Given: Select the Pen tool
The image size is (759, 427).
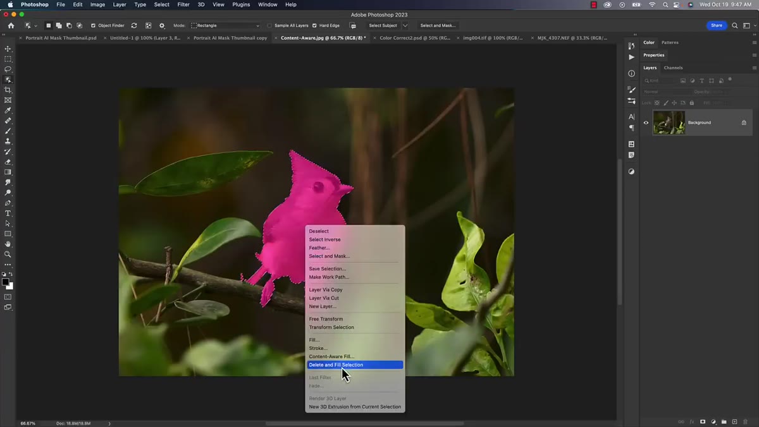Looking at the screenshot, I should tap(8, 203).
